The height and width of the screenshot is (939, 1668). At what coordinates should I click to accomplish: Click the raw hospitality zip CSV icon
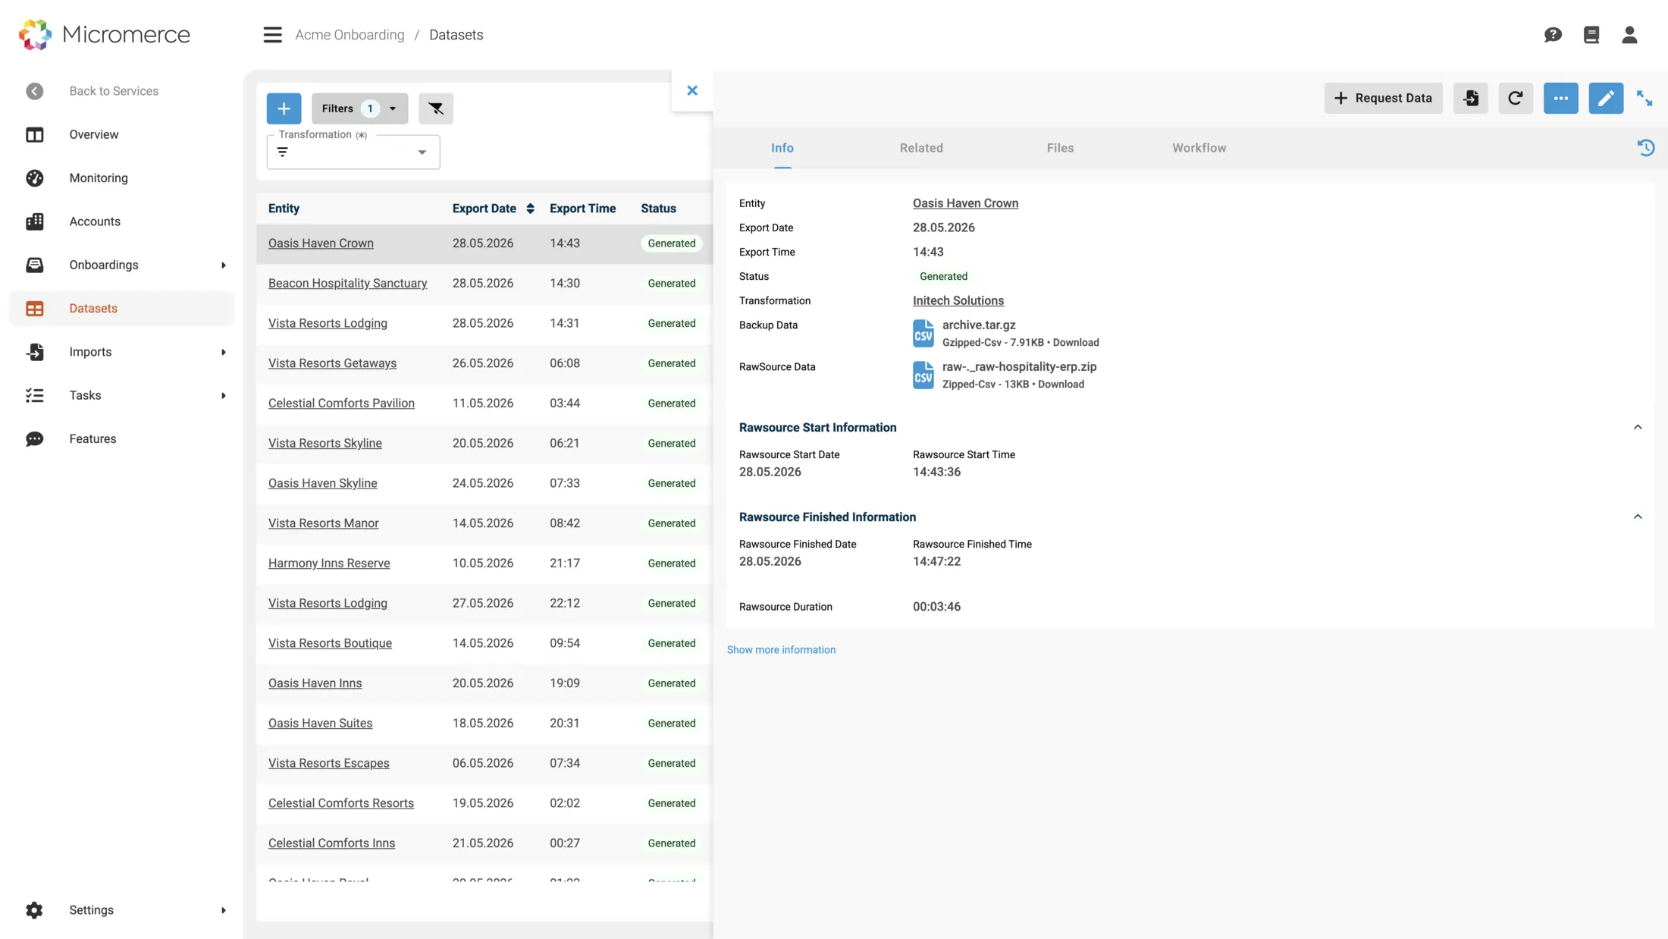(x=923, y=375)
